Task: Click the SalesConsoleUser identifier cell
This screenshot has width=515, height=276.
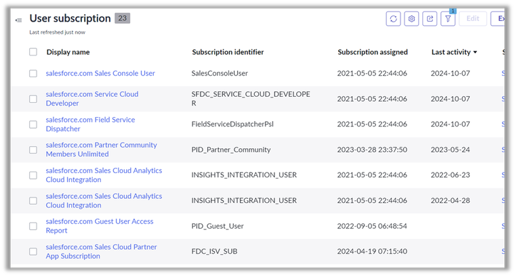Action: click(220, 73)
